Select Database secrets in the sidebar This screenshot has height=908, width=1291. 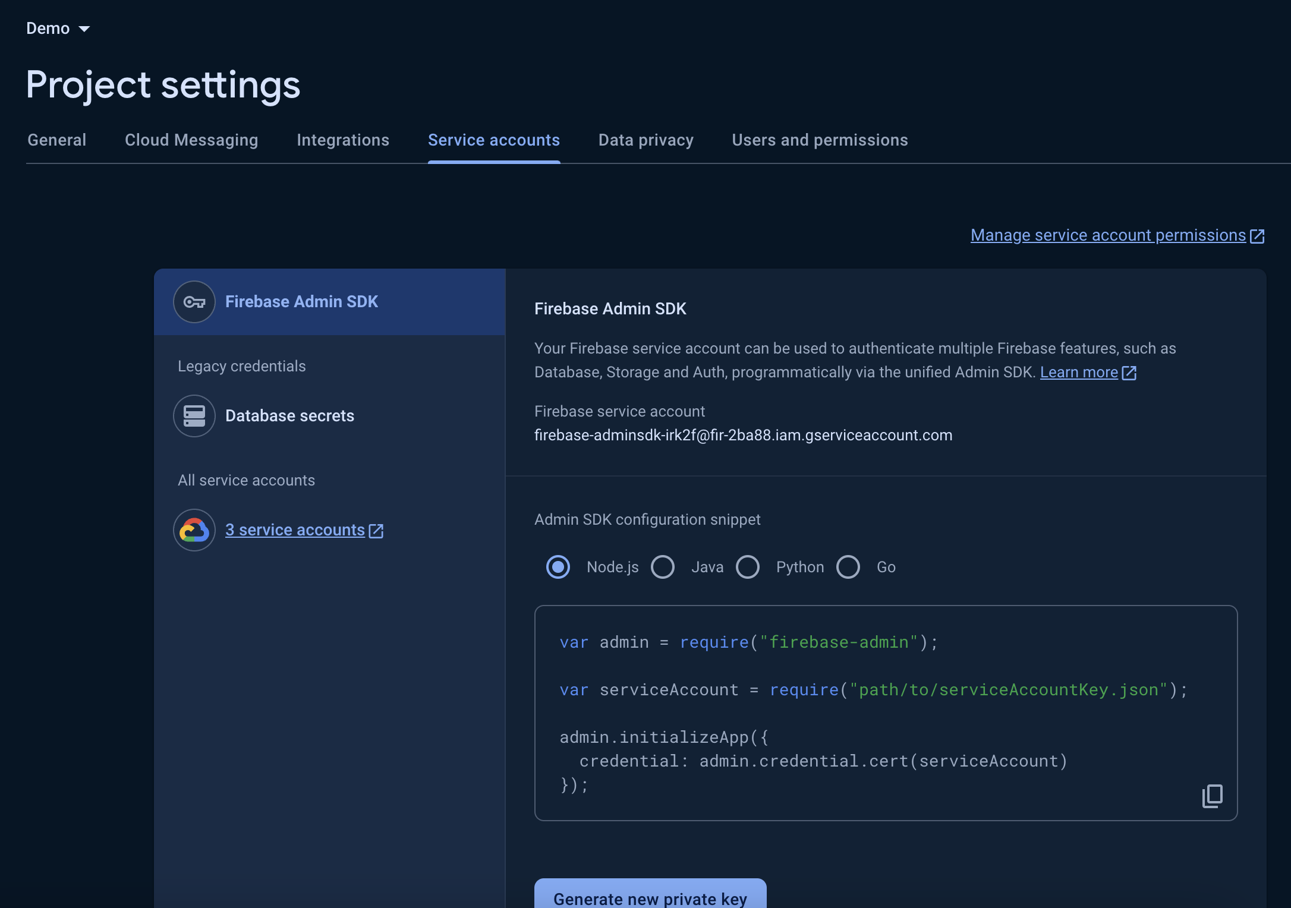pos(289,416)
